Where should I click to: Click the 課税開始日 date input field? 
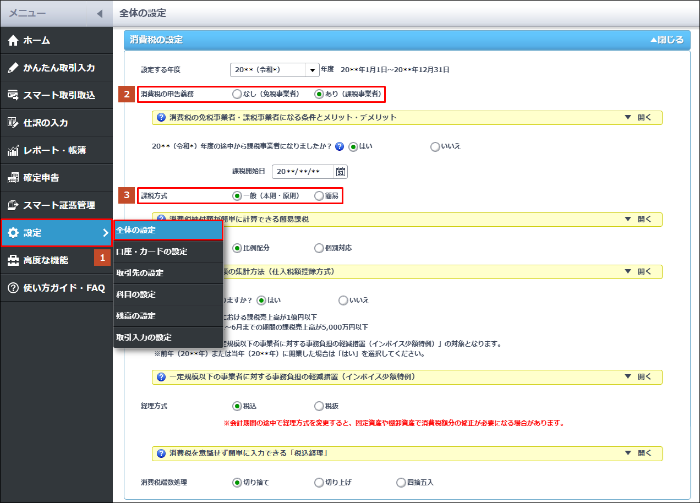coord(303,172)
